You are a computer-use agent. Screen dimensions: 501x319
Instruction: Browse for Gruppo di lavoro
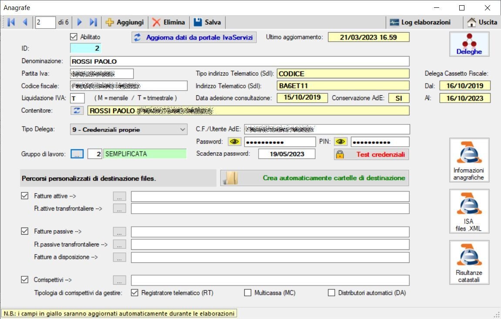click(77, 154)
